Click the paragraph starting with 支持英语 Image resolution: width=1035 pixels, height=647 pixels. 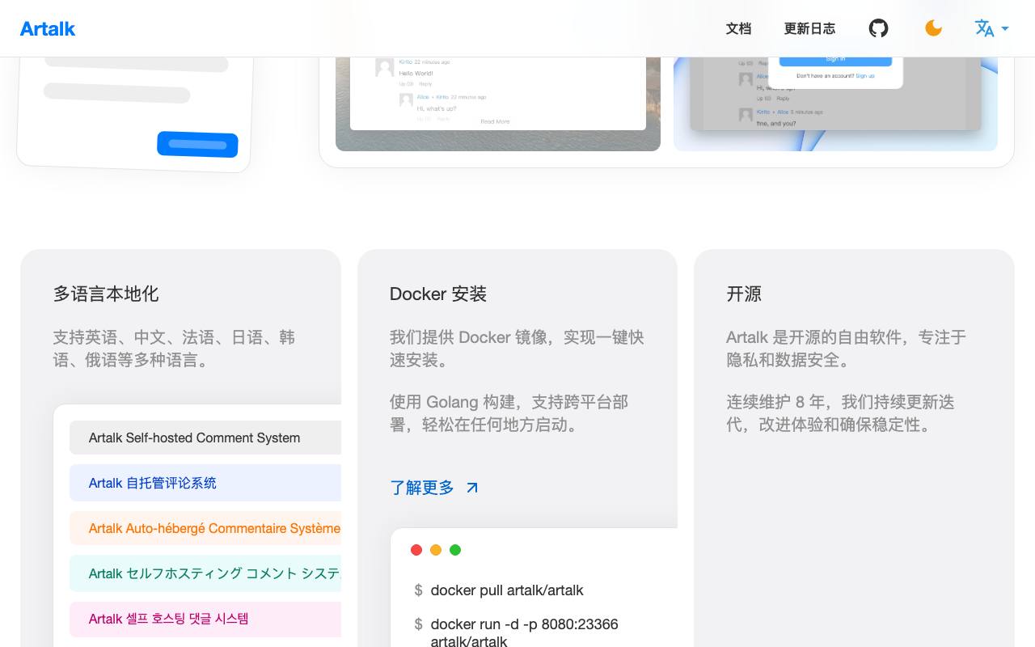tap(175, 349)
